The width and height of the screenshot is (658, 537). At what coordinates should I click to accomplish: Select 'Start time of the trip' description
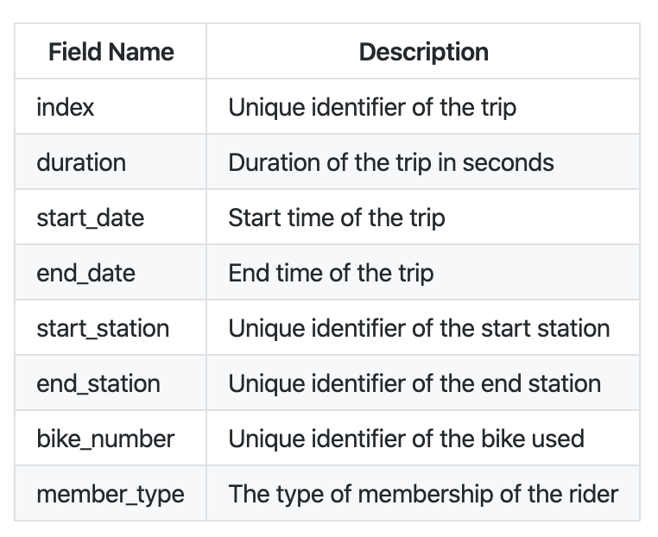pyautogui.click(x=336, y=218)
